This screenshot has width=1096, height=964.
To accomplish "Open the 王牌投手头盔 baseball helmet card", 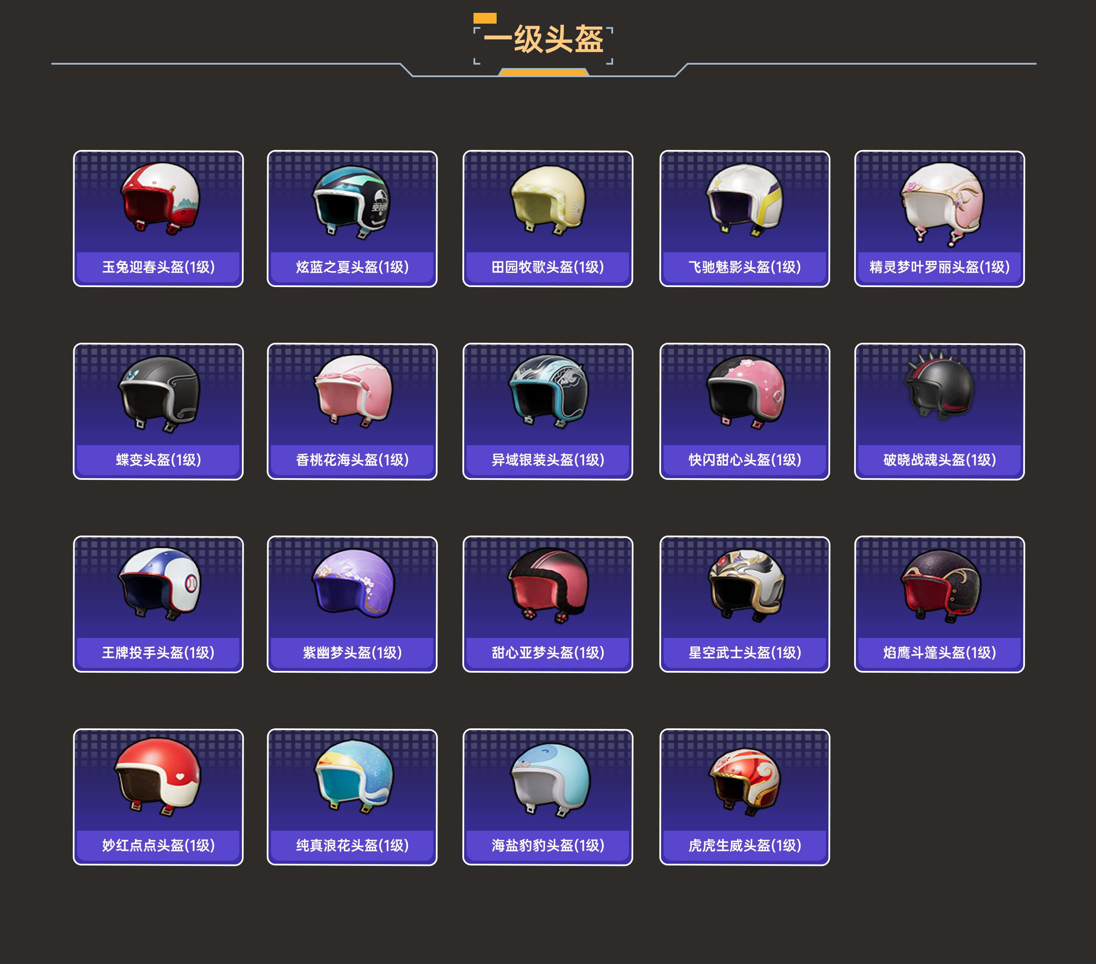I will click(158, 605).
